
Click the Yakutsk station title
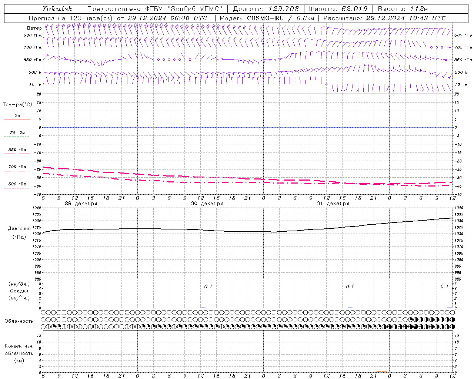[x=57, y=9]
